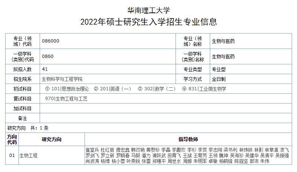Screen dimensions: 297x172
Task: Click advisor name 傅宏鑫
Action: [x=123, y=150]
